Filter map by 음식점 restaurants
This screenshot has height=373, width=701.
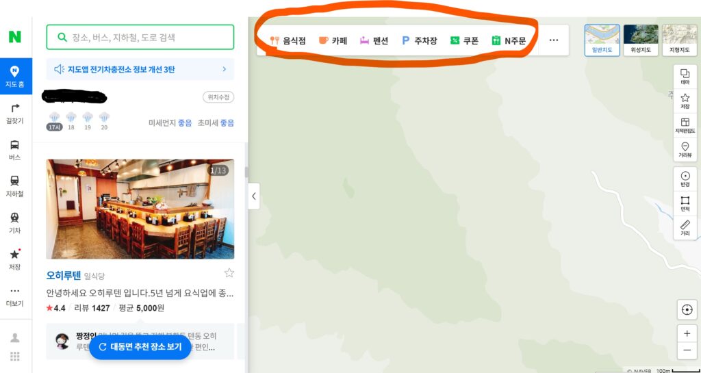point(288,40)
